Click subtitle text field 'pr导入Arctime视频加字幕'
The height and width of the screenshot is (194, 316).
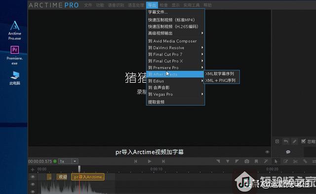150,152
